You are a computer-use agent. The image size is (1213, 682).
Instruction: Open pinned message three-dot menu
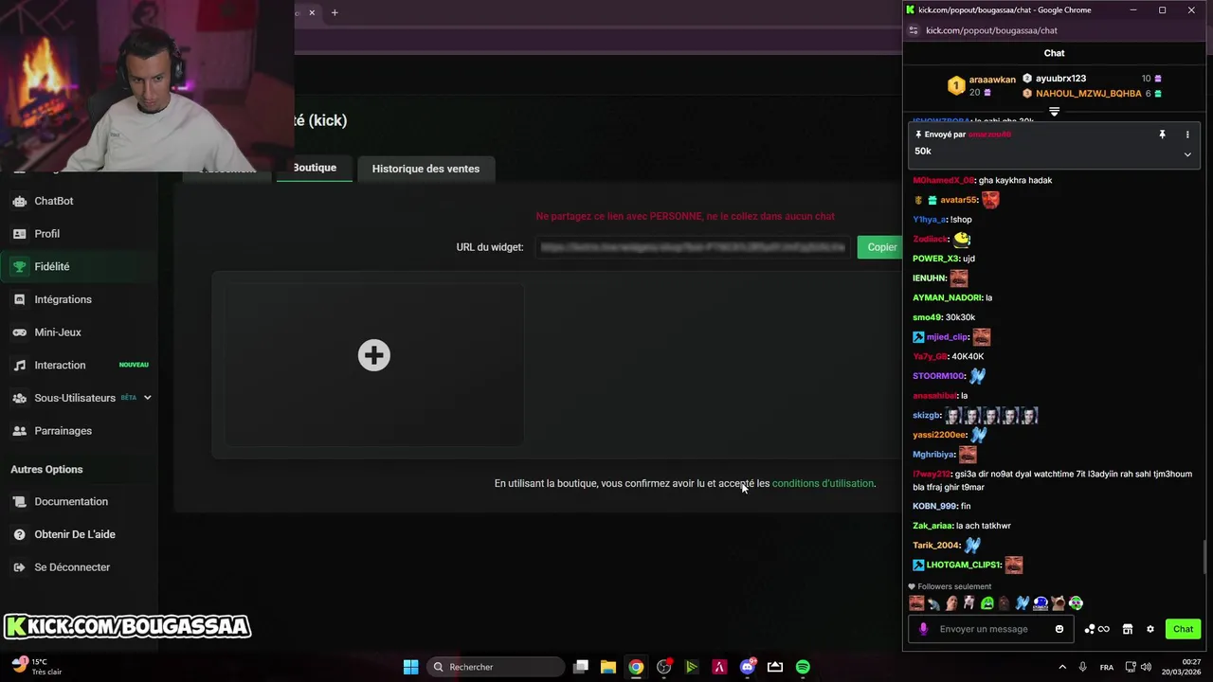[1187, 135]
